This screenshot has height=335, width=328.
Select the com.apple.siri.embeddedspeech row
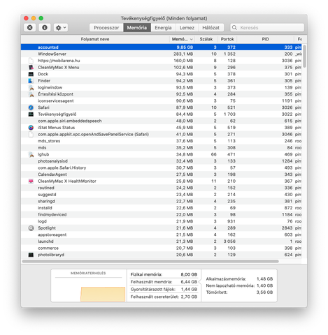162,121
